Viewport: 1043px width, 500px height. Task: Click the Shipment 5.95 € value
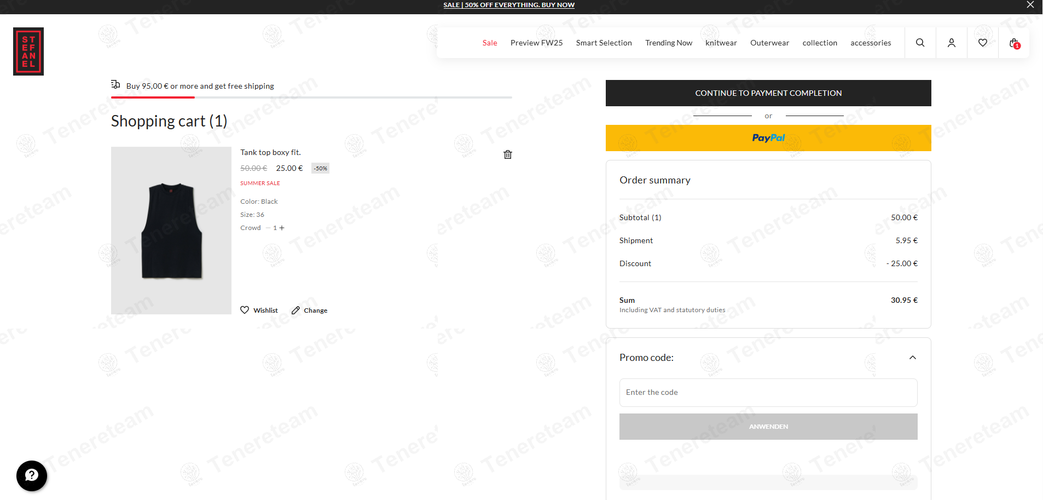[907, 240]
